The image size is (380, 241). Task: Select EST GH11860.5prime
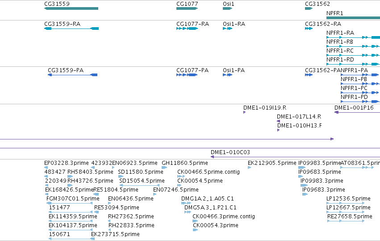click(x=164, y=167)
